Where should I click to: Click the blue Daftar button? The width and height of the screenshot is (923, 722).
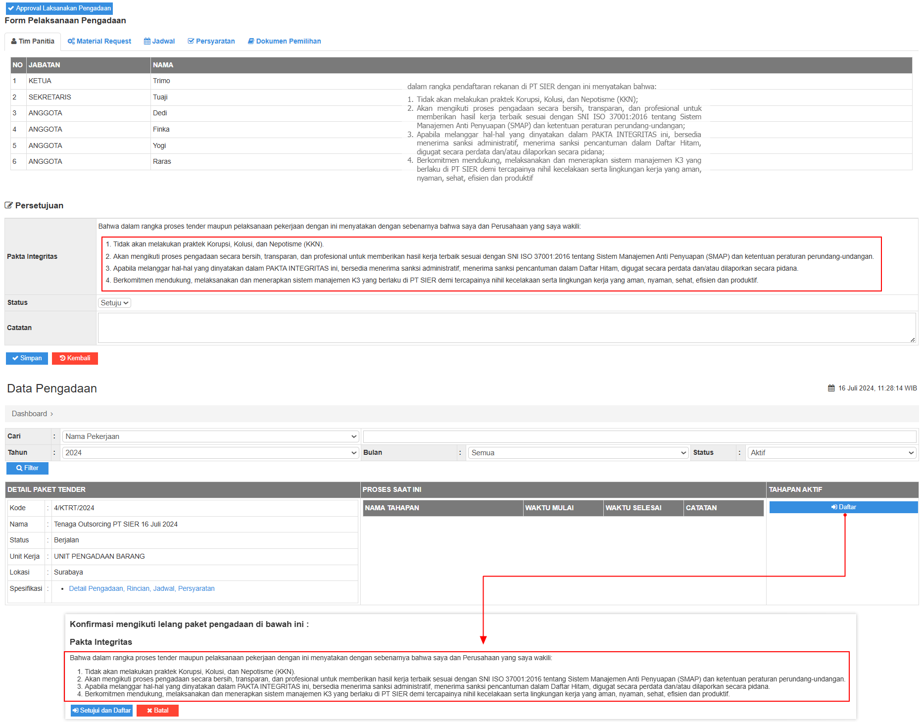click(843, 507)
